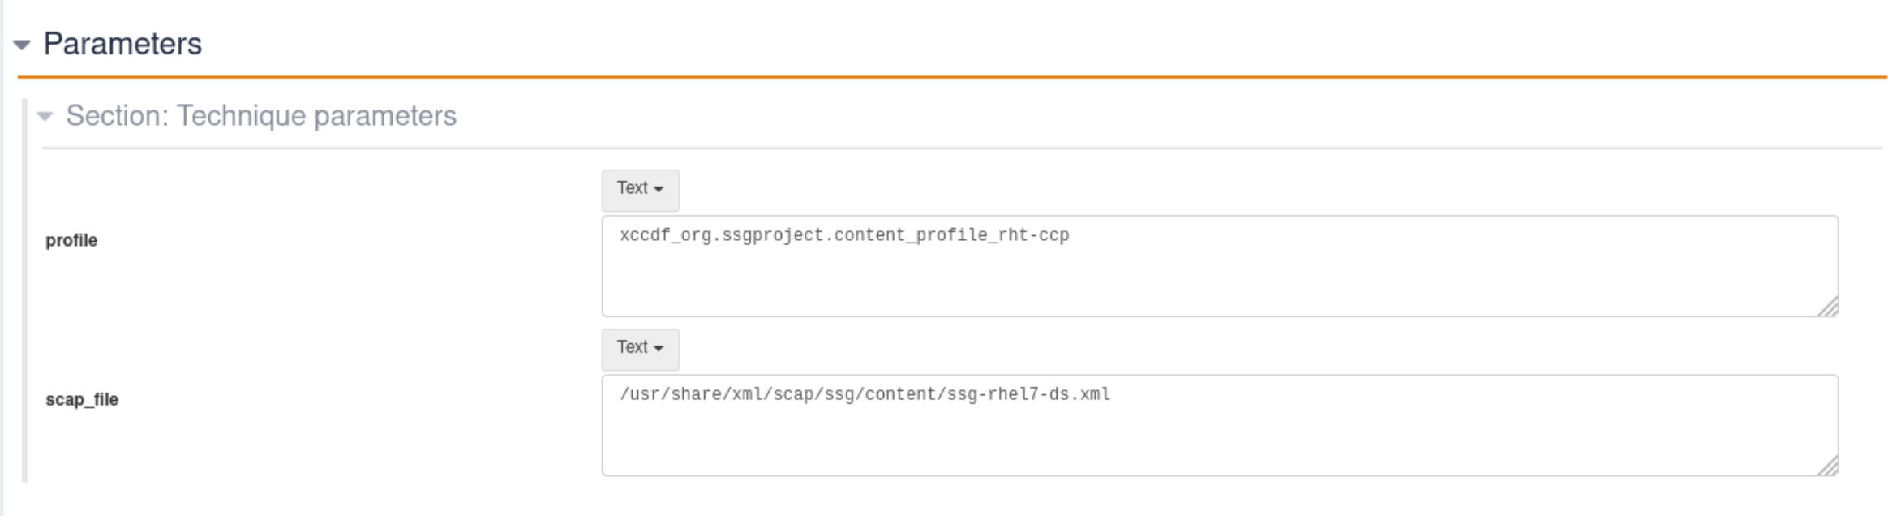The height and width of the screenshot is (516, 1888).
Task: Click the scap_file parameter label
Action: click(82, 399)
